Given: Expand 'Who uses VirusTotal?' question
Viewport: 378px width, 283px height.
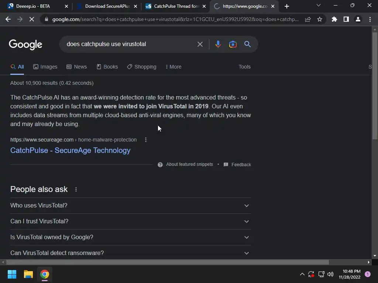Looking at the screenshot, I should (130, 206).
